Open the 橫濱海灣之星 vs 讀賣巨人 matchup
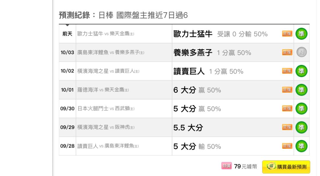This screenshot has height=176, width=320. click(108, 71)
